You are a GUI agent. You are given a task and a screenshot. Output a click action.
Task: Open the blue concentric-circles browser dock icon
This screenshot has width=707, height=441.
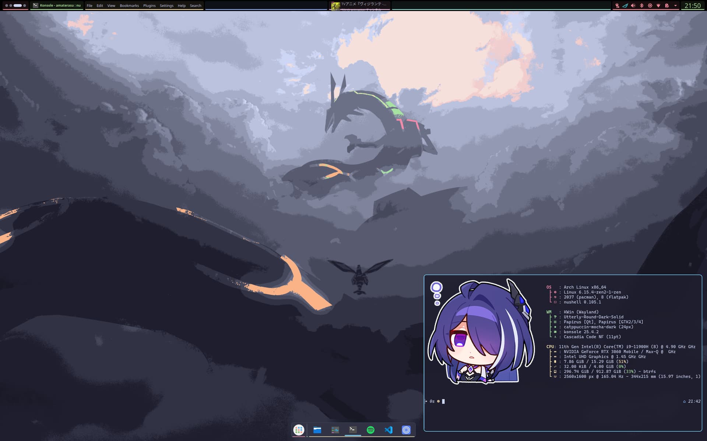(406, 430)
